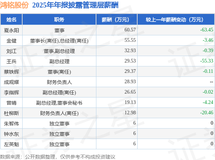Click salary value 29.37
The width and height of the screenshot is (215, 160).
[x=130, y=71]
